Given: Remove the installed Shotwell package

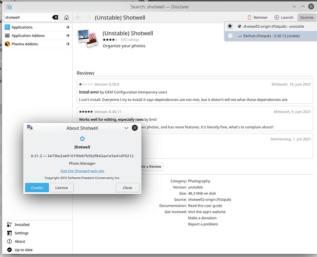Looking at the screenshot, I should pyautogui.click(x=257, y=17).
